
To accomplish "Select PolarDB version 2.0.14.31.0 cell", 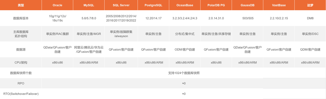I will [x=216, y=18].
